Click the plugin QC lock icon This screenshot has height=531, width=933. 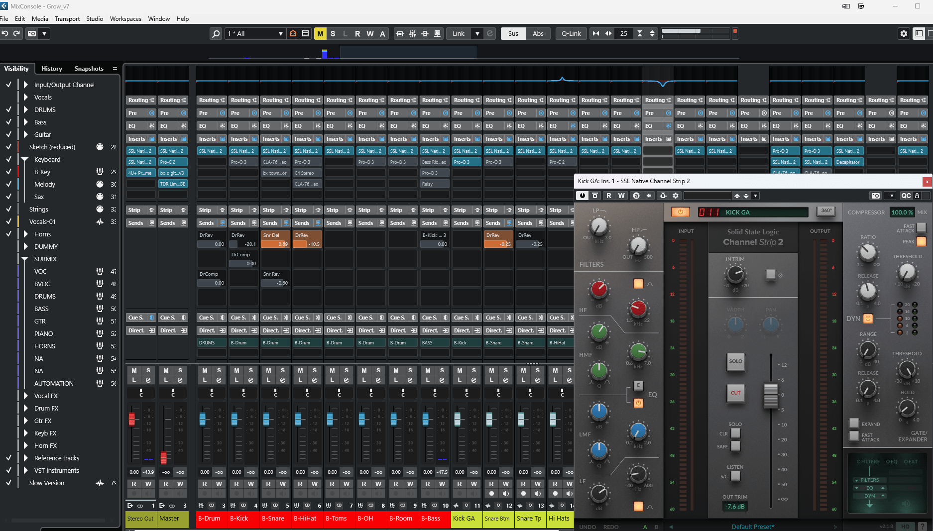tap(917, 196)
